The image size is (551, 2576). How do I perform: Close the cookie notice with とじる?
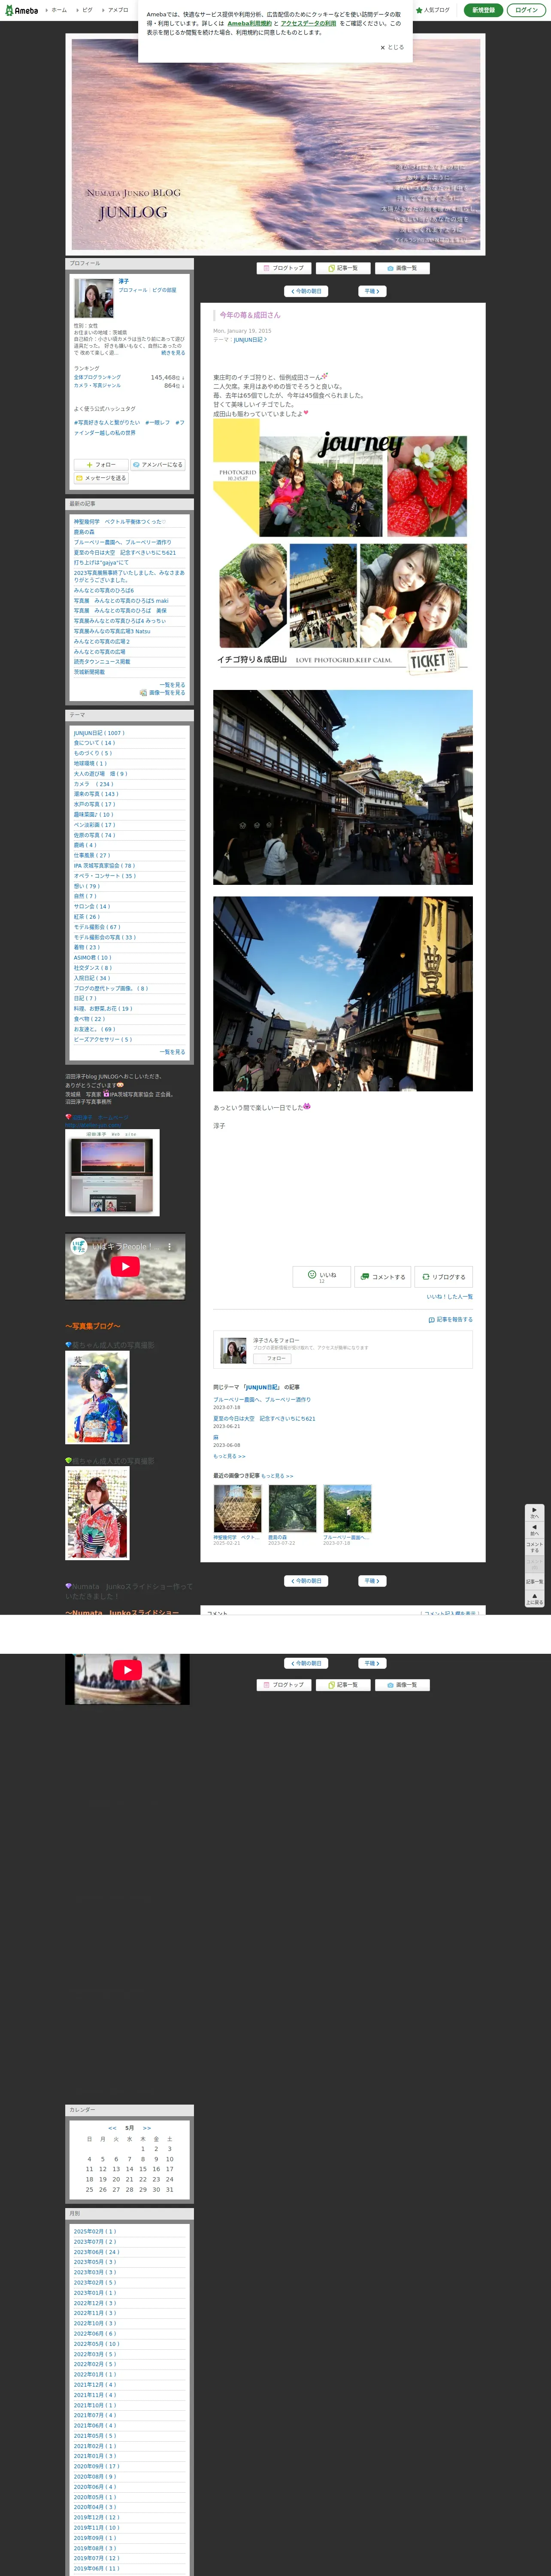point(392,47)
